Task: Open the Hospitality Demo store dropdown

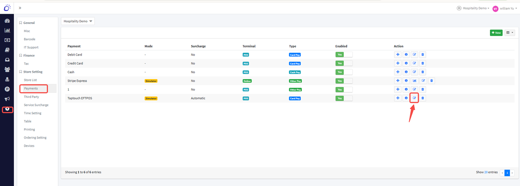Action: (x=78, y=21)
